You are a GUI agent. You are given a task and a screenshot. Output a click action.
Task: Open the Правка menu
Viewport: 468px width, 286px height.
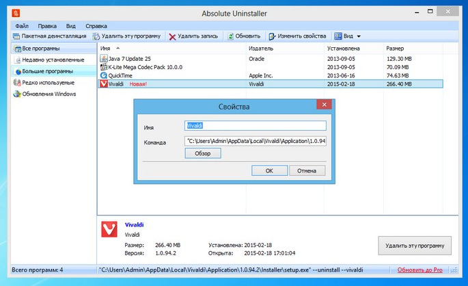pyautogui.click(x=47, y=26)
